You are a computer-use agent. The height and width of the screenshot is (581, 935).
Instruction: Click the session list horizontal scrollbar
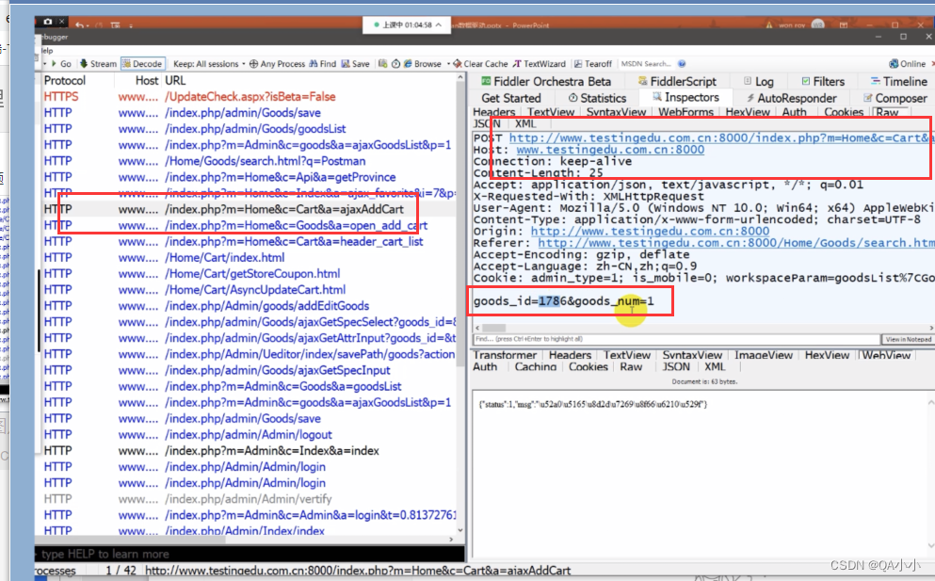pyautogui.click(x=131, y=540)
